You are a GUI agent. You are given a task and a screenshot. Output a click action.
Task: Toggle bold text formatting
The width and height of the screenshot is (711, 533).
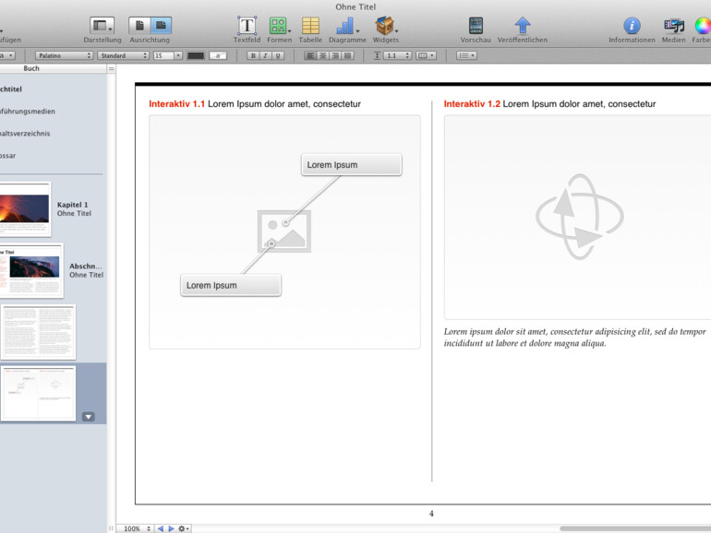pyautogui.click(x=252, y=56)
